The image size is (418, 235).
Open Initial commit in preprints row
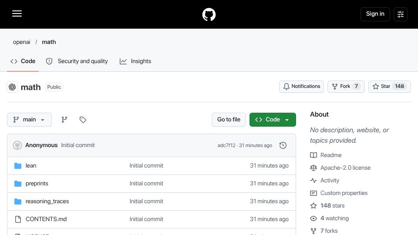pyautogui.click(x=146, y=184)
